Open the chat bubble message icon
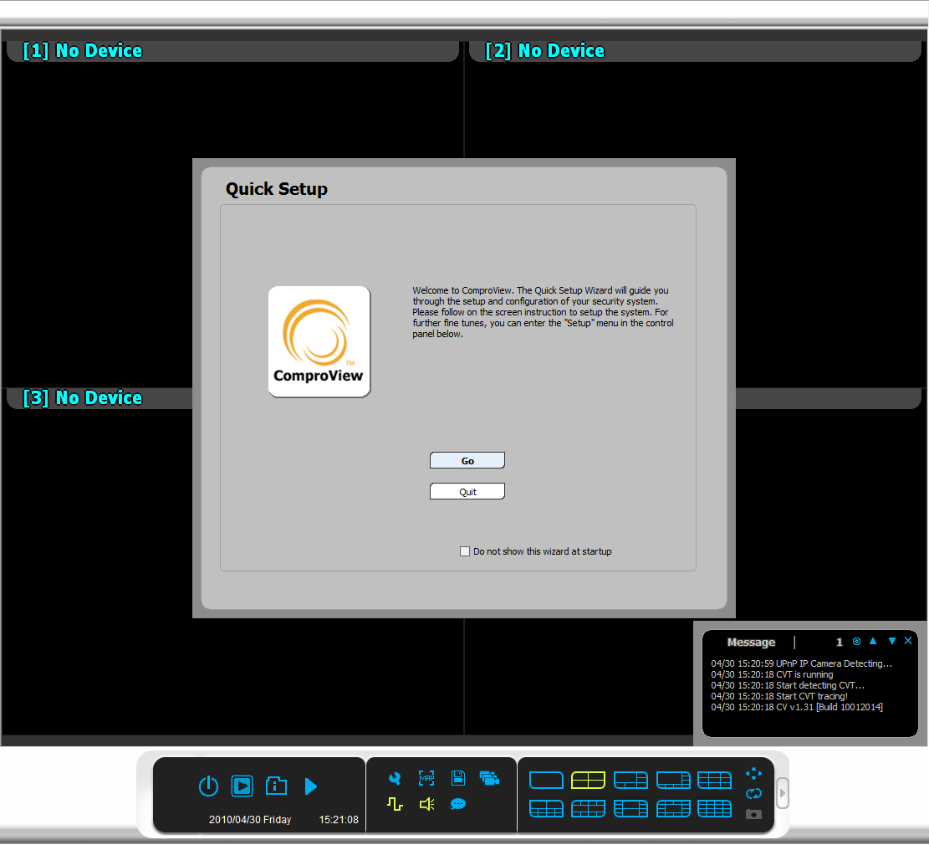This screenshot has height=845, width=929. [x=458, y=804]
